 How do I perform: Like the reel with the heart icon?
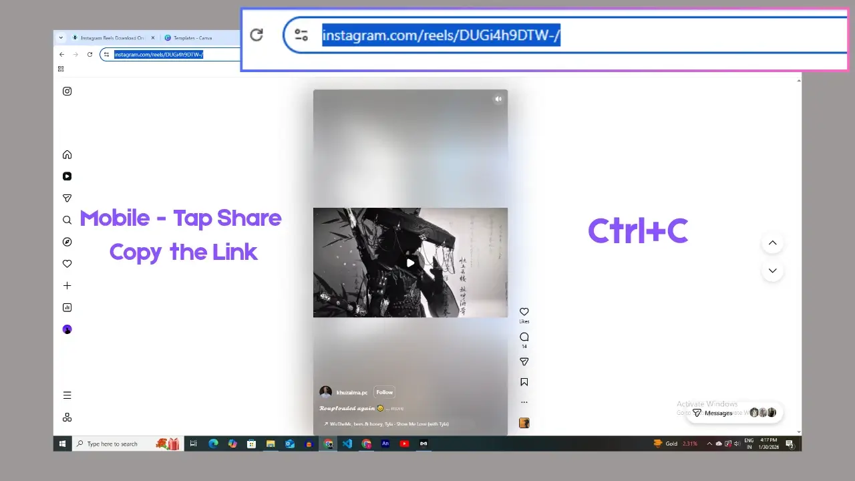pos(524,311)
